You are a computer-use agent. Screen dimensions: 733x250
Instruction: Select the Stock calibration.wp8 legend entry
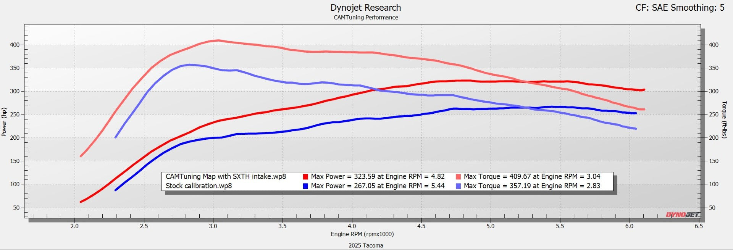coord(199,186)
